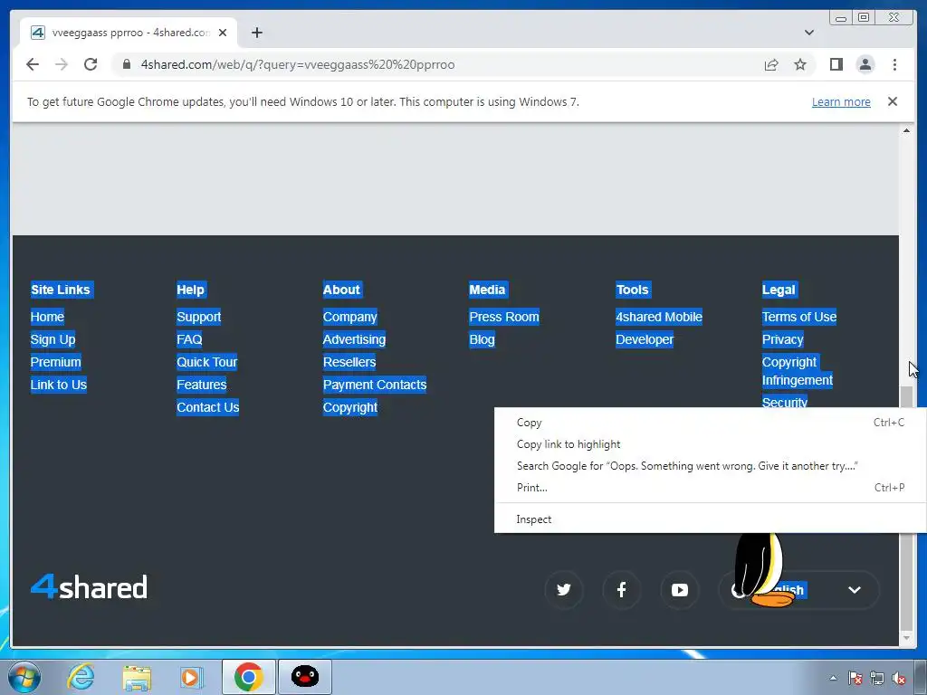Reload the page with the refresh icon
The height and width of the screenshot is (695, 927).
[91, 64]
